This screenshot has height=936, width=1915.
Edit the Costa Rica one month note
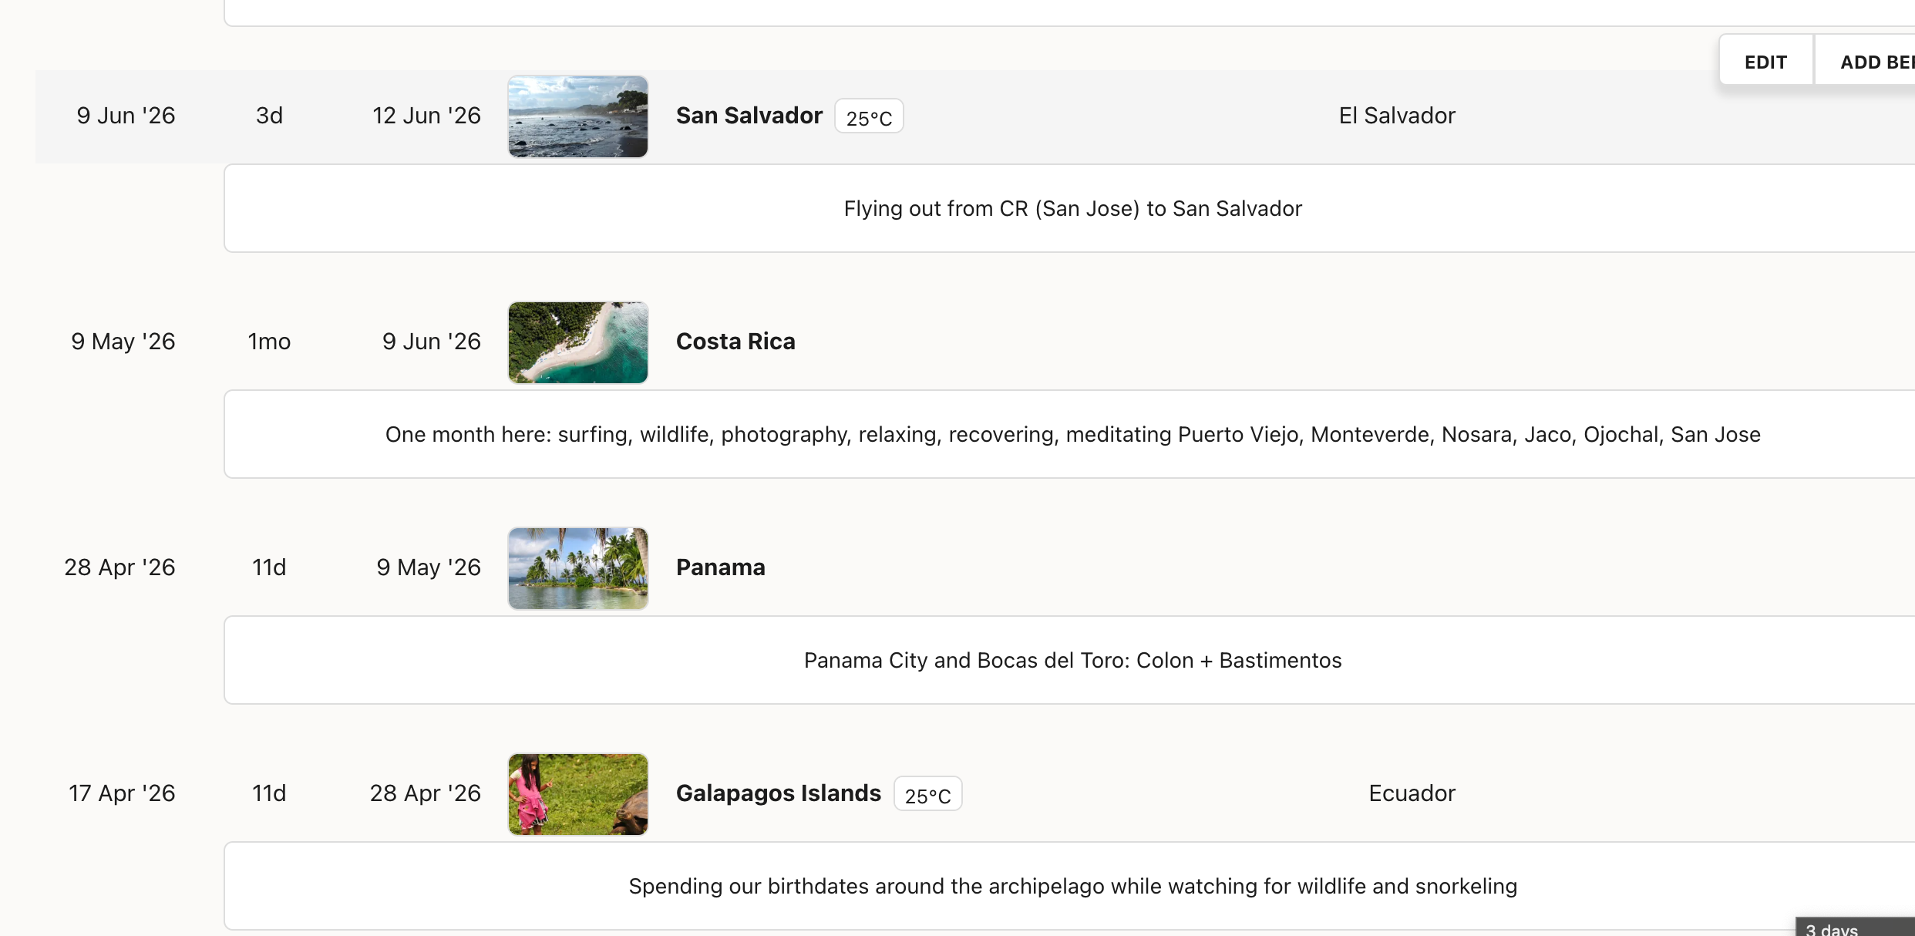click(1072, 434)
